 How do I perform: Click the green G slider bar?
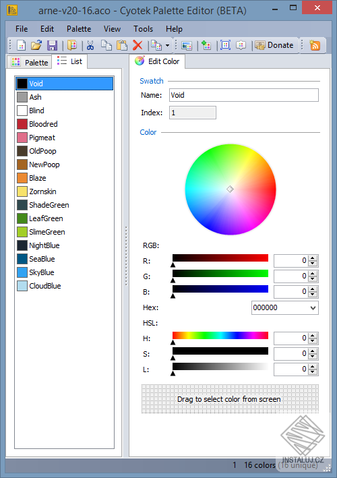click(x=220, y=274)
